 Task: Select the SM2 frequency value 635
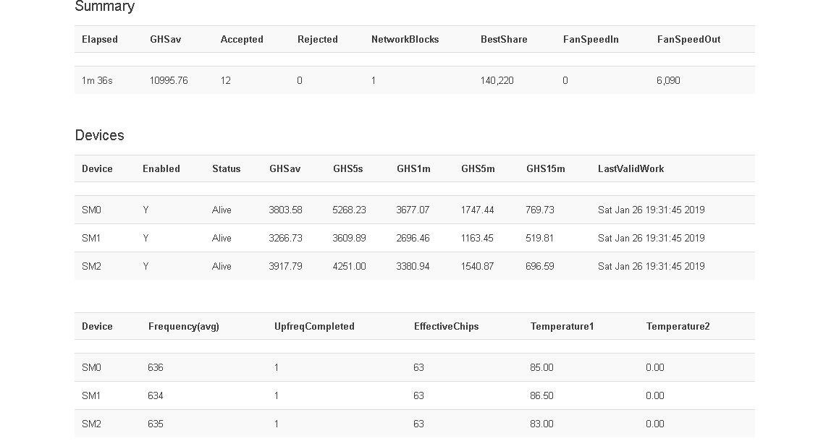pyautogui.click(x=155, y=424)
